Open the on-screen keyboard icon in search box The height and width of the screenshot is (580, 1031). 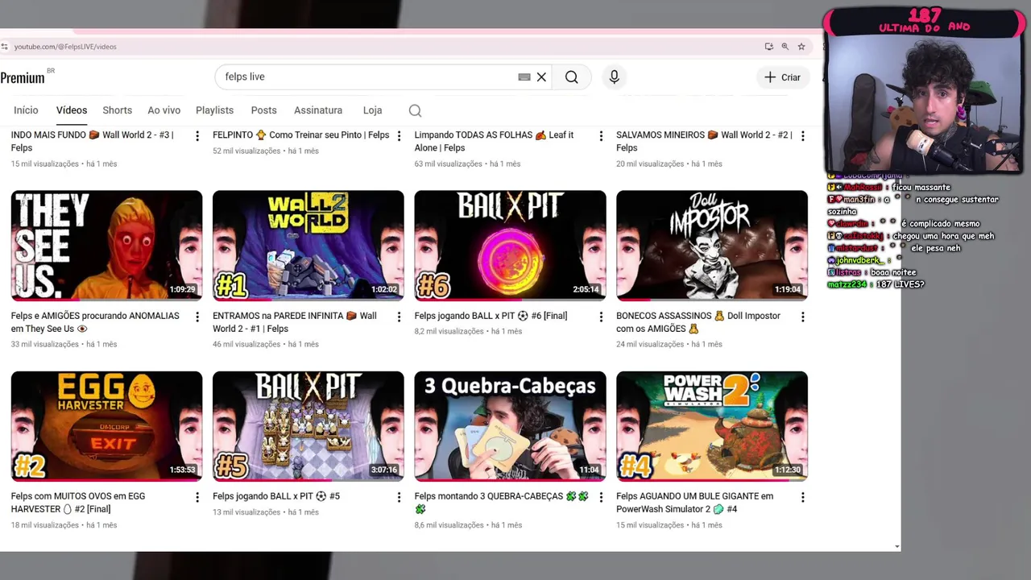(x=524, y=77)
